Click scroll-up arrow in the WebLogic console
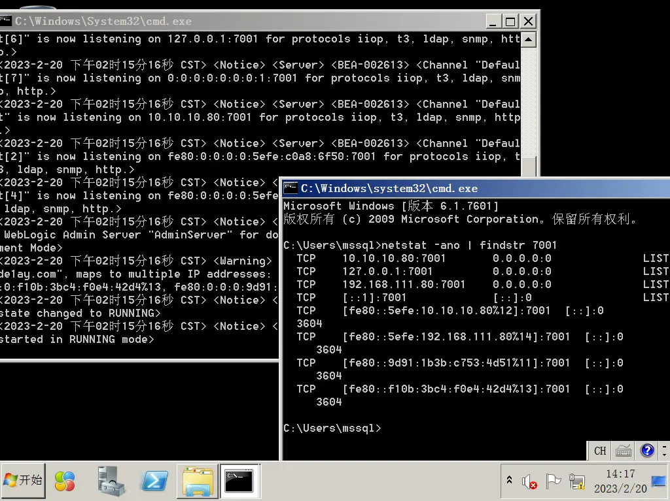 pyautogui.click(x=529, y=40)
